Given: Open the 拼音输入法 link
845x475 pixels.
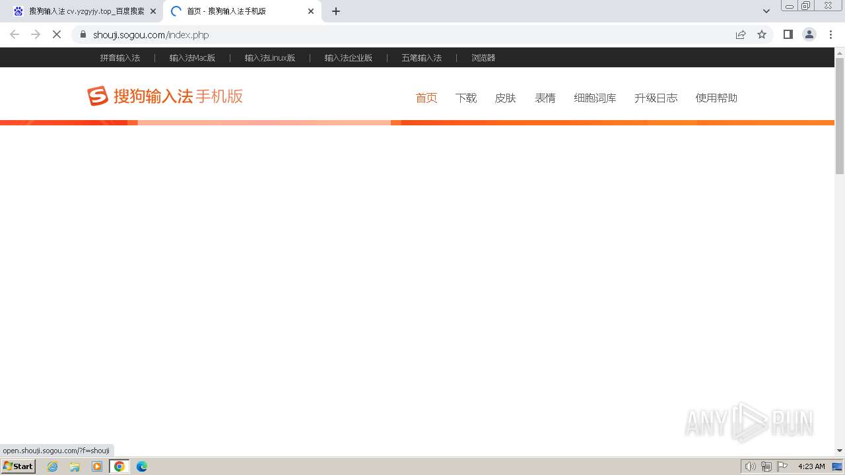Looking at the screenshot, I should coord(120,58).
